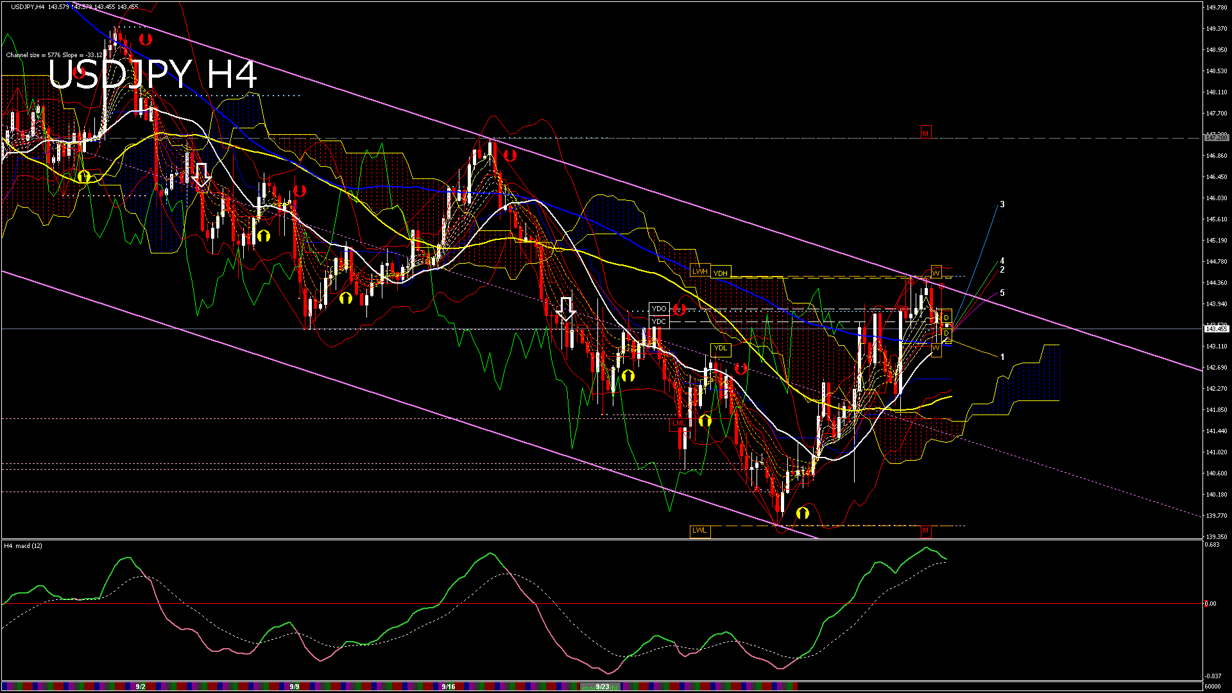Select the red signal marker beside YDO
This screenshot has height=693, width=1232.
[x=680, y=310]
